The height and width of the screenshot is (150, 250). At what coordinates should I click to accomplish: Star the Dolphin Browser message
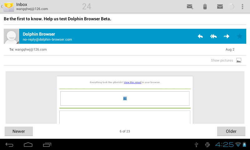pos(239,36)
